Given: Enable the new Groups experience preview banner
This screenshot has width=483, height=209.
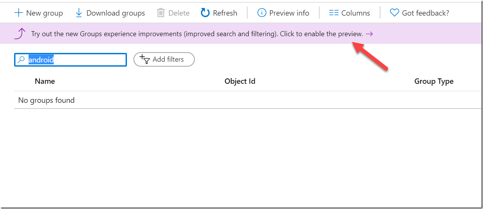Looking at the screenshot, I should click(x=197, y=34).
